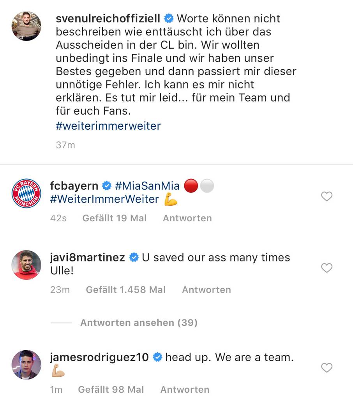Open jamesrodriguez10 username link
This screenshot has height=399, width=353.
pyautogui.click(x=99, y=357)
